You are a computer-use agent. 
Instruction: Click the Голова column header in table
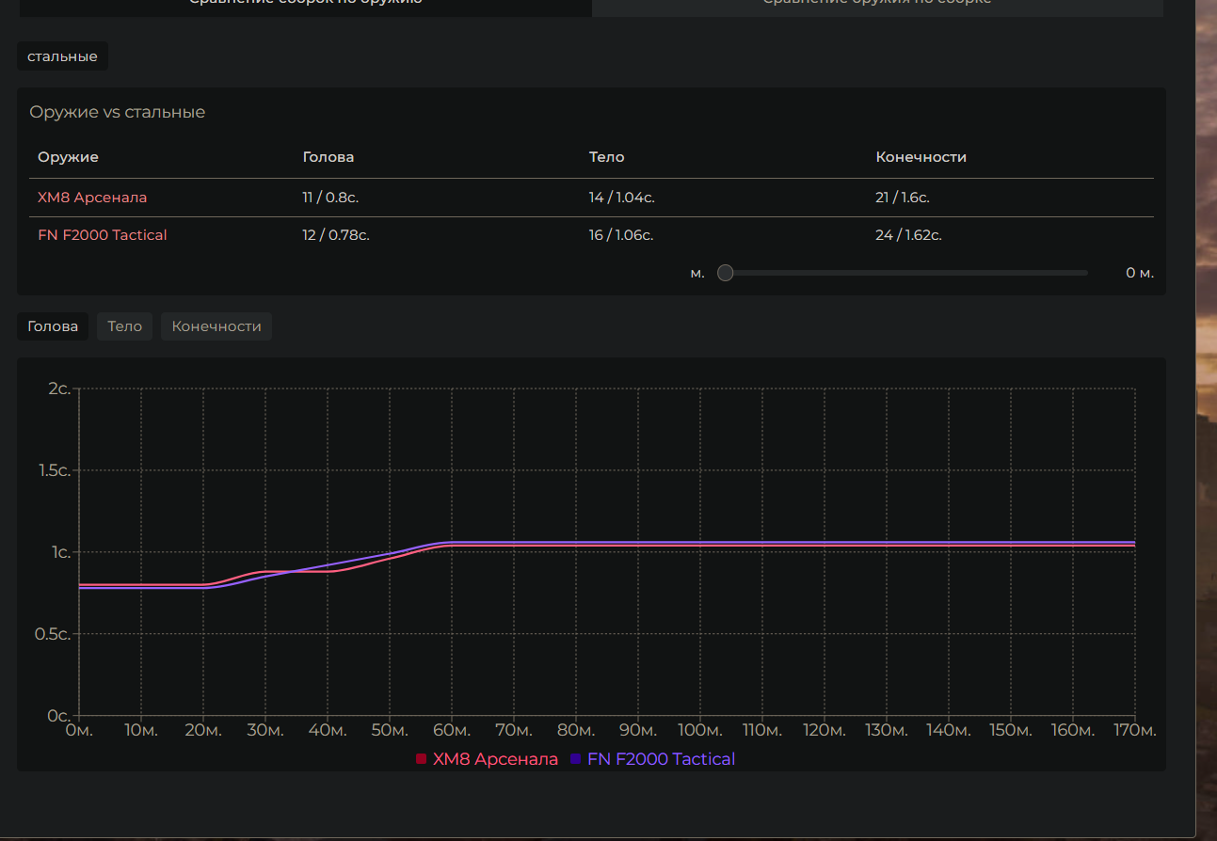328,157
